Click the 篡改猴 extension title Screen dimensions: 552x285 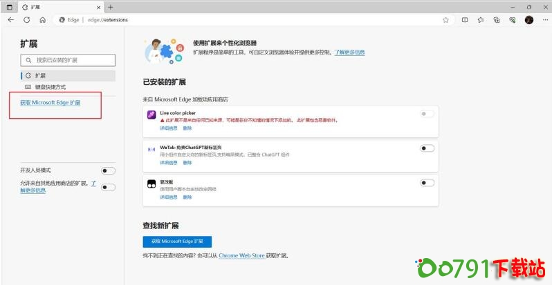pyautogui.click(x=167, y=182)
